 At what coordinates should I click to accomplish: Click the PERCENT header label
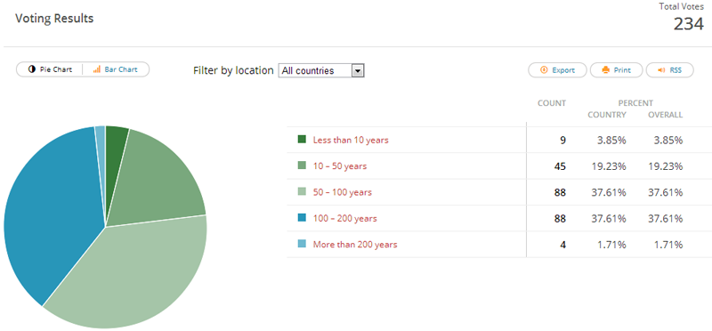[635, 103]
